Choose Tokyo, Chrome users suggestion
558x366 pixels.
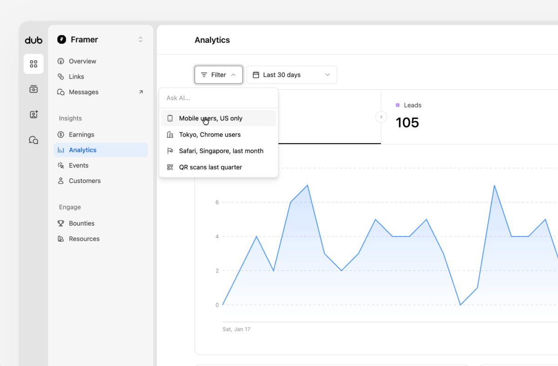point(219,135)
